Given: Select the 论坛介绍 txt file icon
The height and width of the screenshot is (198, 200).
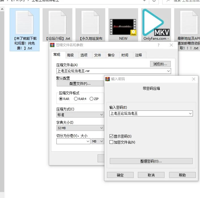Looking at the screenshot, I should [x=57, y=22].
